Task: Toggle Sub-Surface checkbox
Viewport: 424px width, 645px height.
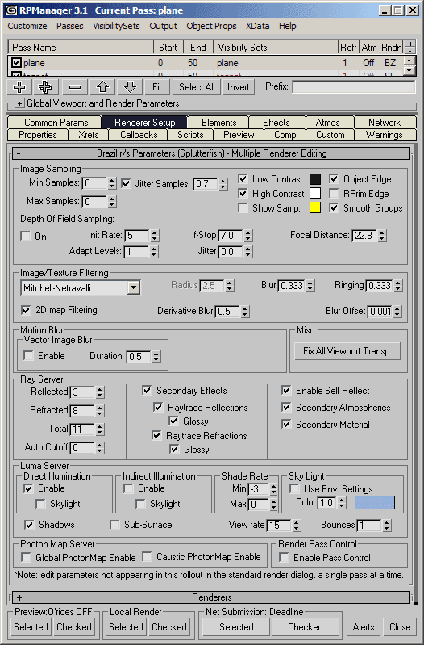Action: point(114,525)
